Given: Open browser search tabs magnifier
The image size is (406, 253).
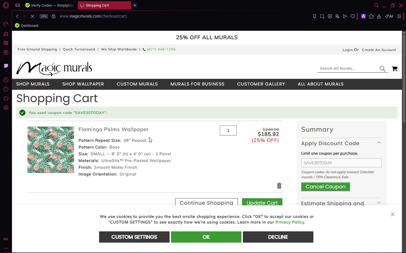Looking at the screenshot, I should tap(376, 5).
